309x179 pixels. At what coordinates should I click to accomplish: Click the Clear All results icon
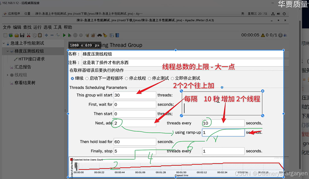(93, 35)
